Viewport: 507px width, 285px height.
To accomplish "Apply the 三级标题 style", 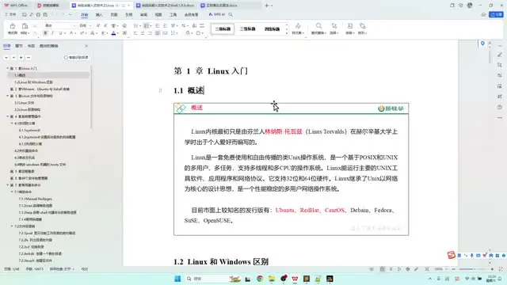I will pos(247,28).
